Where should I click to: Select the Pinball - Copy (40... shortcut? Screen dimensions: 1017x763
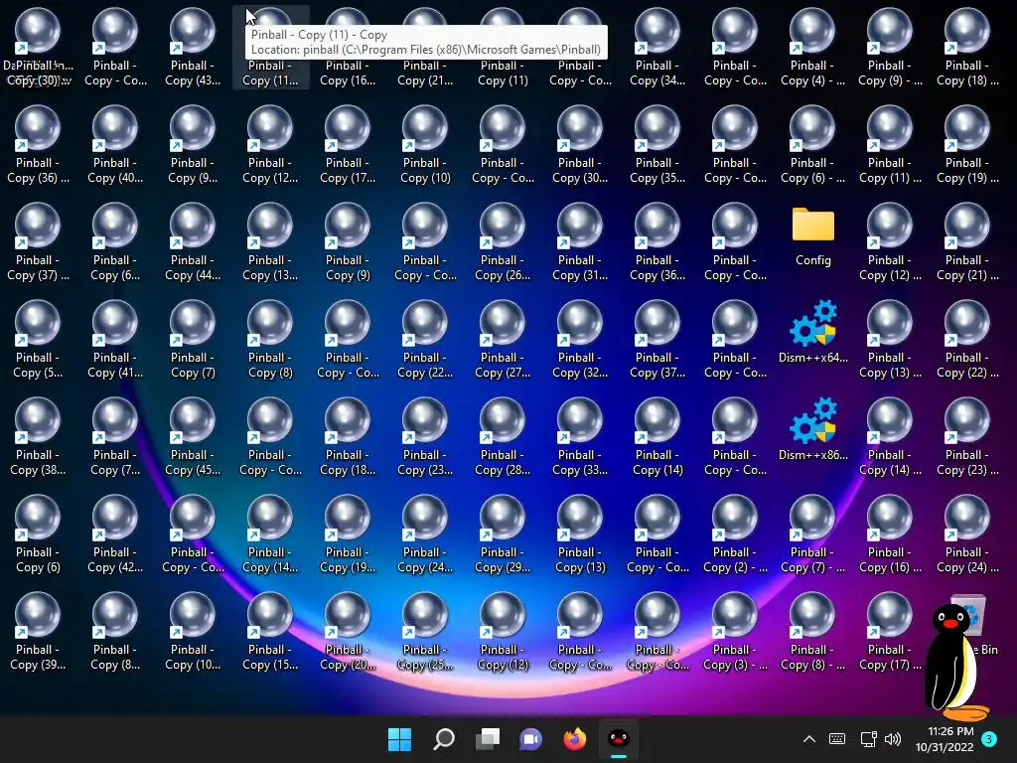(x=115, y=145)
